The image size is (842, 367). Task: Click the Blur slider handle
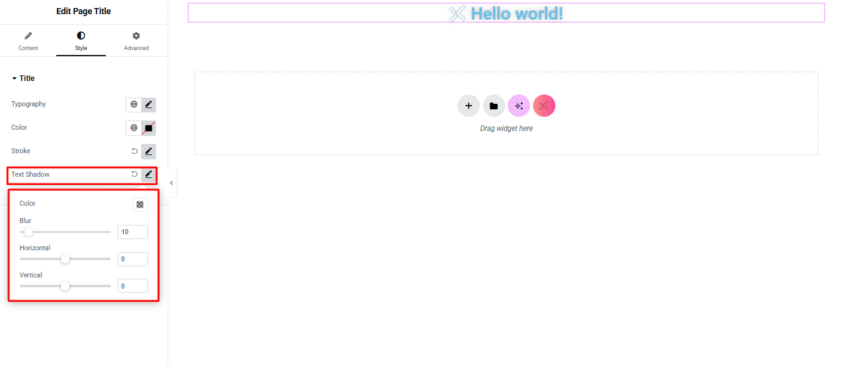coord(28,232)
